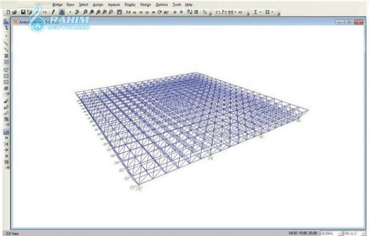
Task: Click the Redo arrow icon
Action: 44,12
